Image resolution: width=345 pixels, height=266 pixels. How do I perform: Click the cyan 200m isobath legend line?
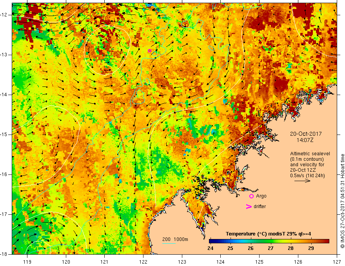point(169,244)
